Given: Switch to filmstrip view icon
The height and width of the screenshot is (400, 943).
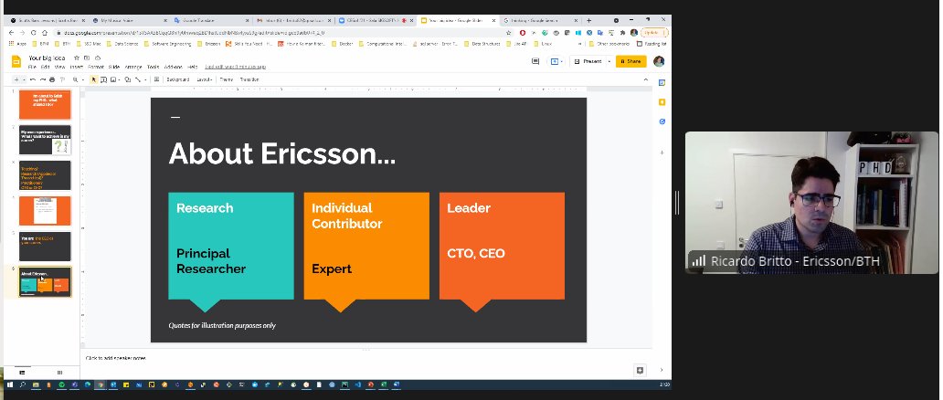Looking at the screenshot, I should click(x=22, y=373).
